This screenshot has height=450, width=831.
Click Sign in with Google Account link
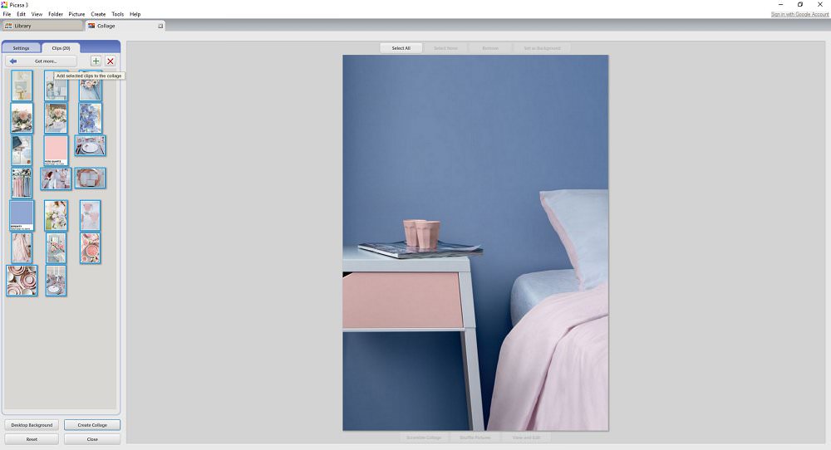tap(799, 14)
